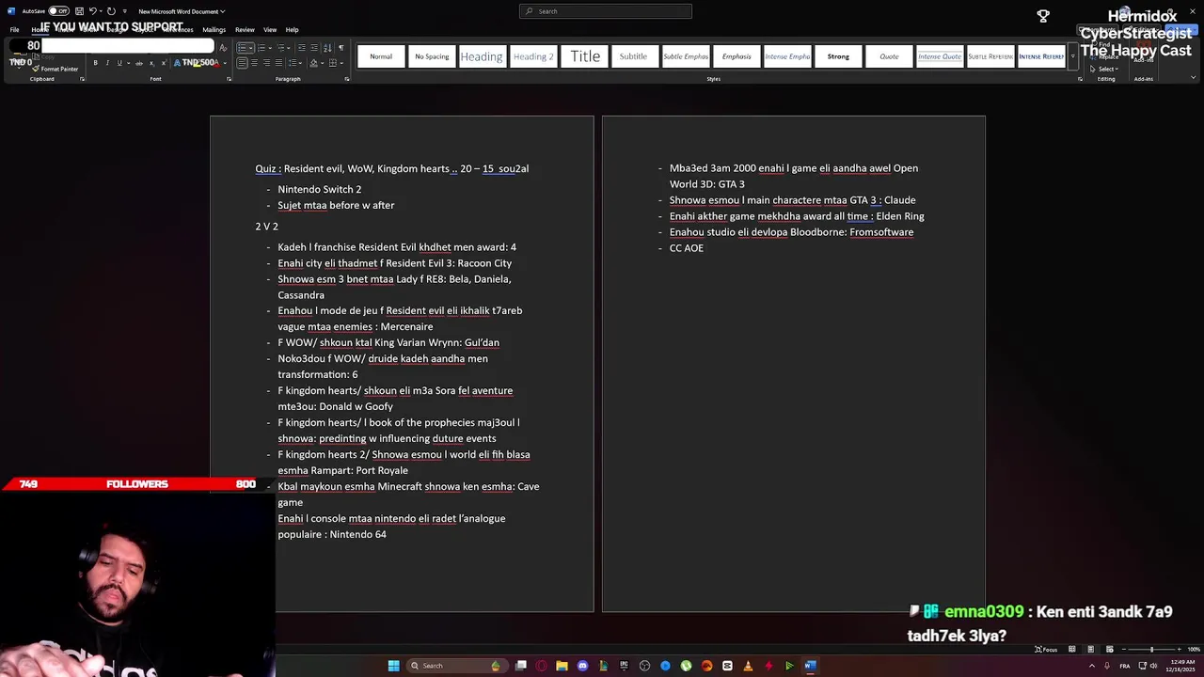Click the trophy icon at top right
Image resolution: width=1204 pixels, height=677 pixels.
(1043, 16)
